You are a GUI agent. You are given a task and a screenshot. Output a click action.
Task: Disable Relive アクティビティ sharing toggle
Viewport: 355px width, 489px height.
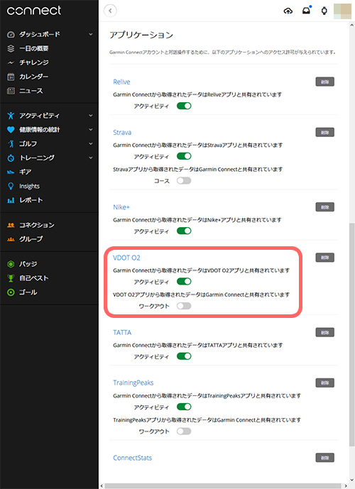point(184,106)
